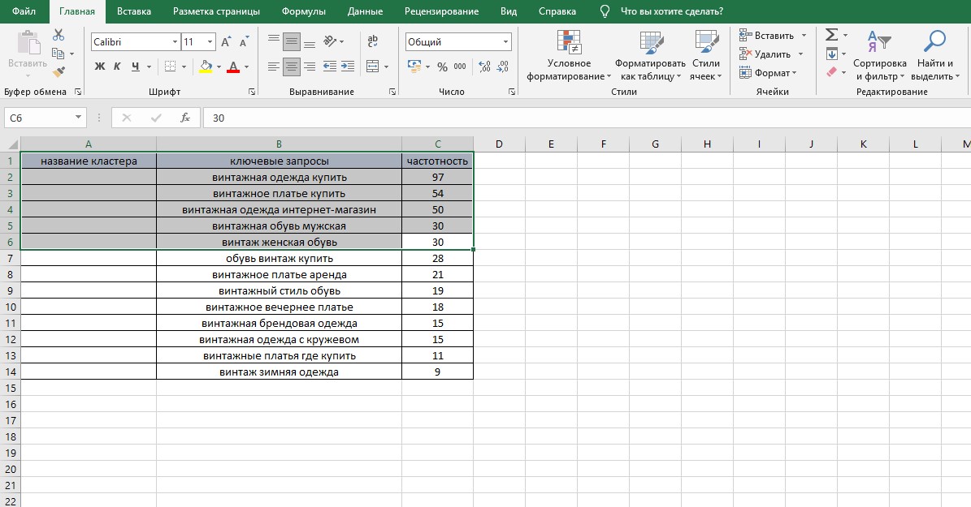The image size is (971, 507).
Task: Switch to the Формулы ribbon tab
Action: point(303,11)
